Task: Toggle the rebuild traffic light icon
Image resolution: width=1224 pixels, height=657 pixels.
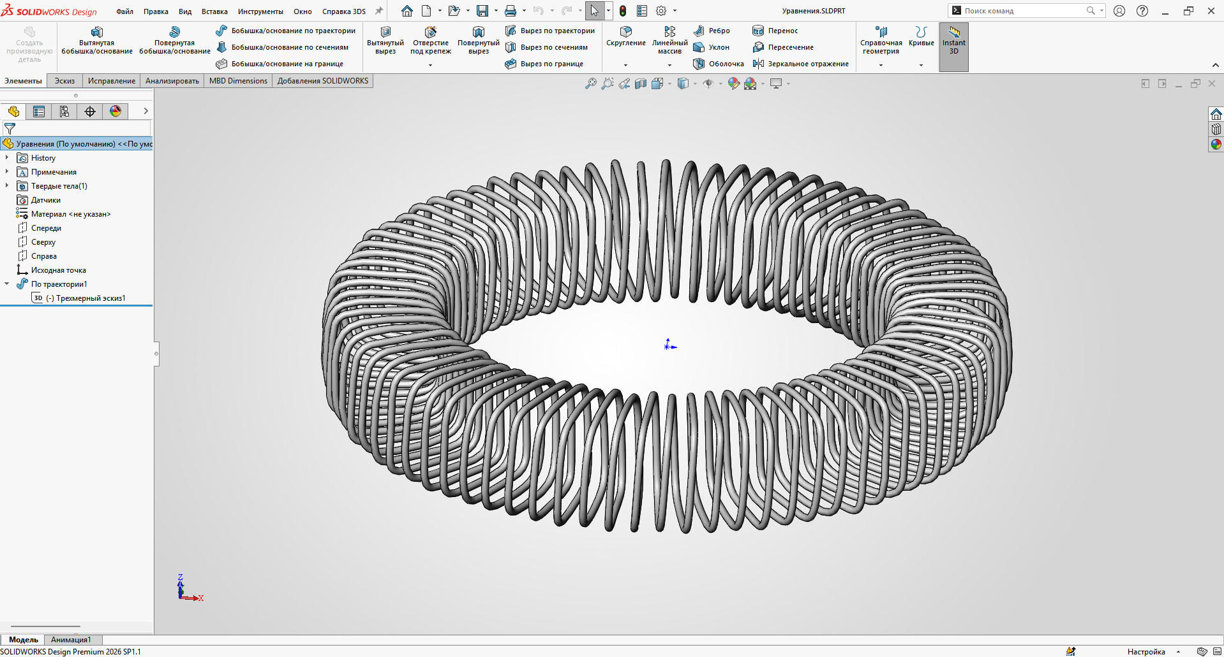Action: pyautogui.click(x=623, y=11)
